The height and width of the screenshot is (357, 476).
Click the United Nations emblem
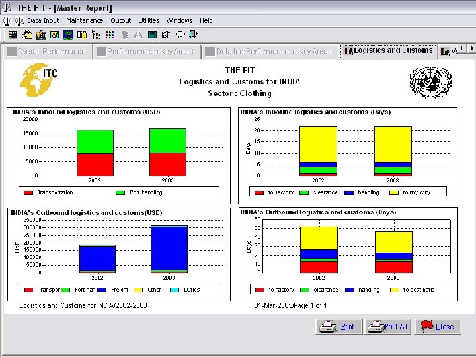point(430,82)
